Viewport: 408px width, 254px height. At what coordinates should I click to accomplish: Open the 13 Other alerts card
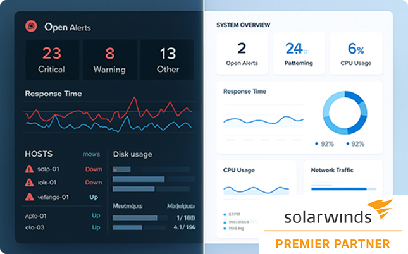(167, 59)
